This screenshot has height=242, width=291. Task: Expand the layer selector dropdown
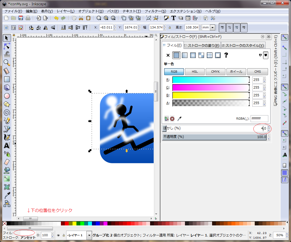[89, 235]
